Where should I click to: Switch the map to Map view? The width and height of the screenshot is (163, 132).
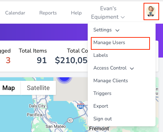point(8,88)
